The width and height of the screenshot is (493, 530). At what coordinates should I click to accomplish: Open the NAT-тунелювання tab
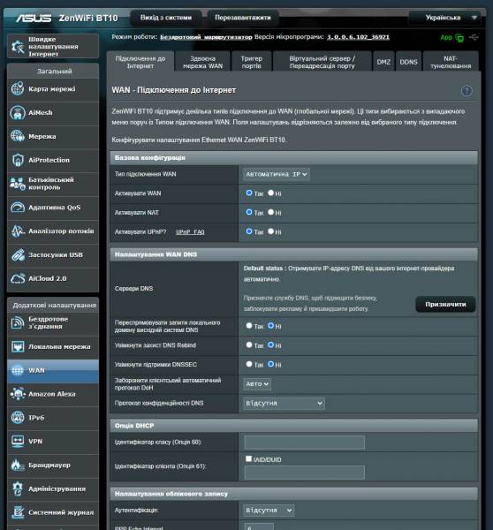click(451, 62)
